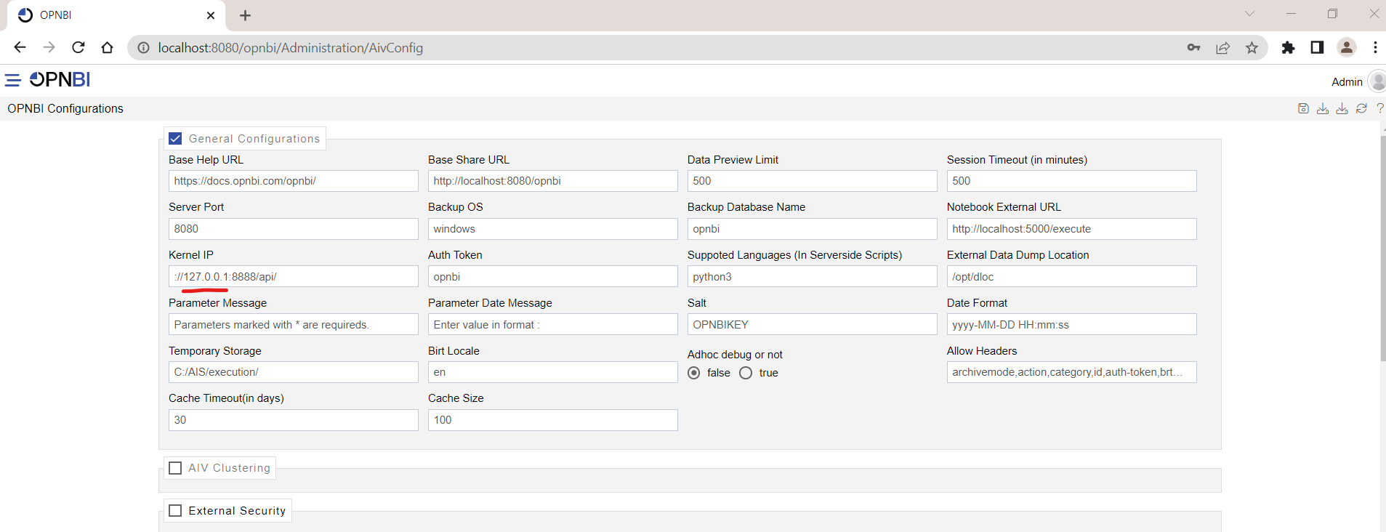The height and width of the screenshot is (532, 1386).
Task: Enable the External Security checkbox
Action: [175, 511]
